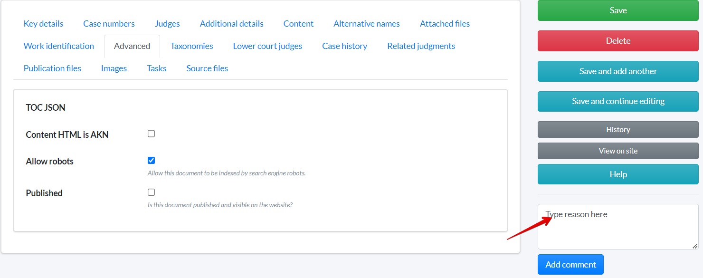Switch to the Key details tab

[43, 24]
